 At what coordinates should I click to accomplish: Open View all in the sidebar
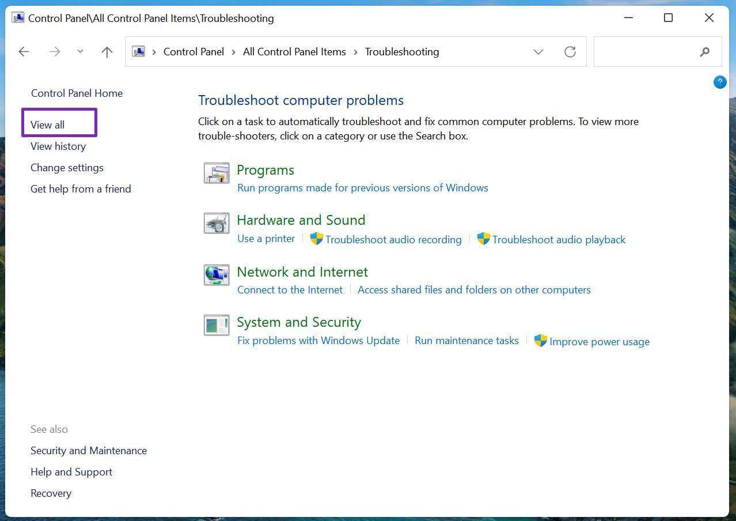(x=48, y=125)
